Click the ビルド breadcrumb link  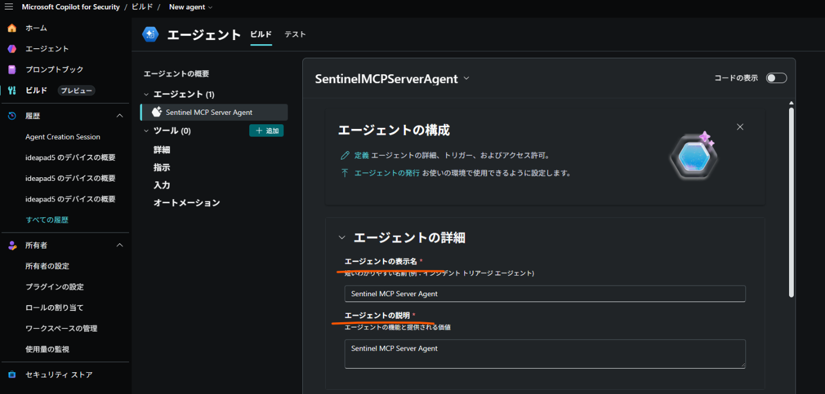pyautogui.click(x=142, y=7)
